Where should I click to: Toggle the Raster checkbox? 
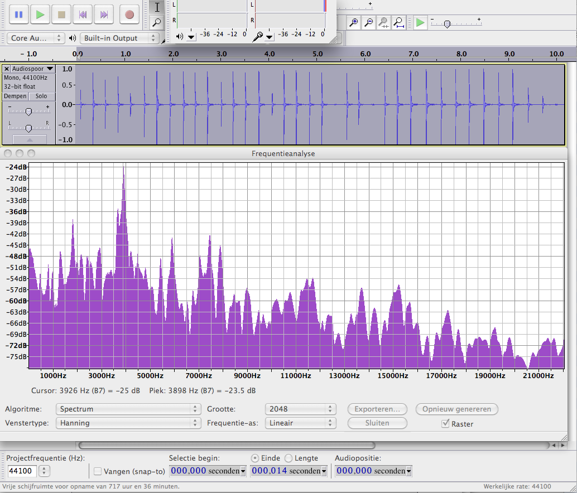(x=445, y=423)
